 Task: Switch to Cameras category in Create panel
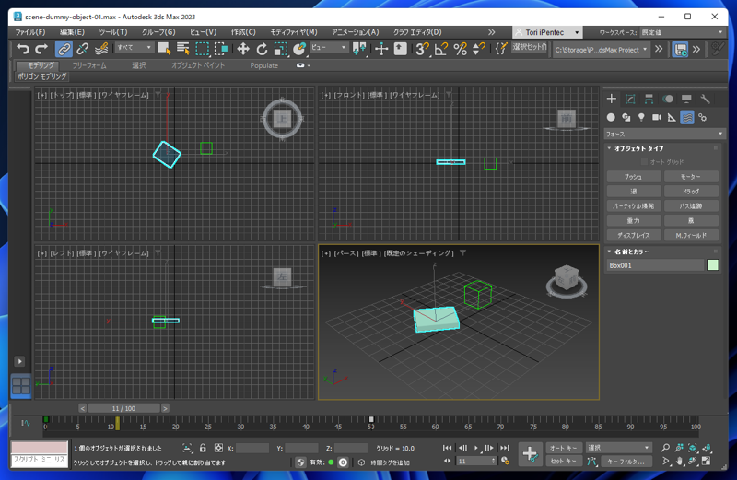pos(657,117)
